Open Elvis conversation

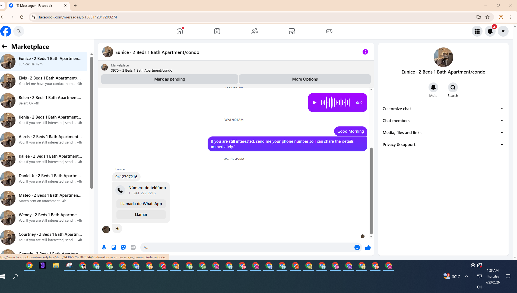coord(44,81)
